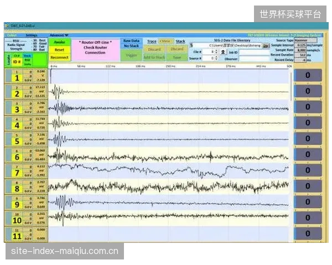
Task: Toggle the blue locate bar for channel 6
Action: pyautogui.click(x=8, y=155)
